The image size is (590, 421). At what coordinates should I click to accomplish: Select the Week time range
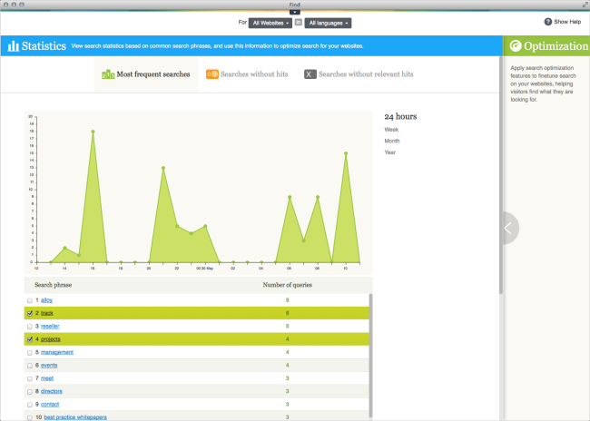pyautogui.click(x=391, y=130)
